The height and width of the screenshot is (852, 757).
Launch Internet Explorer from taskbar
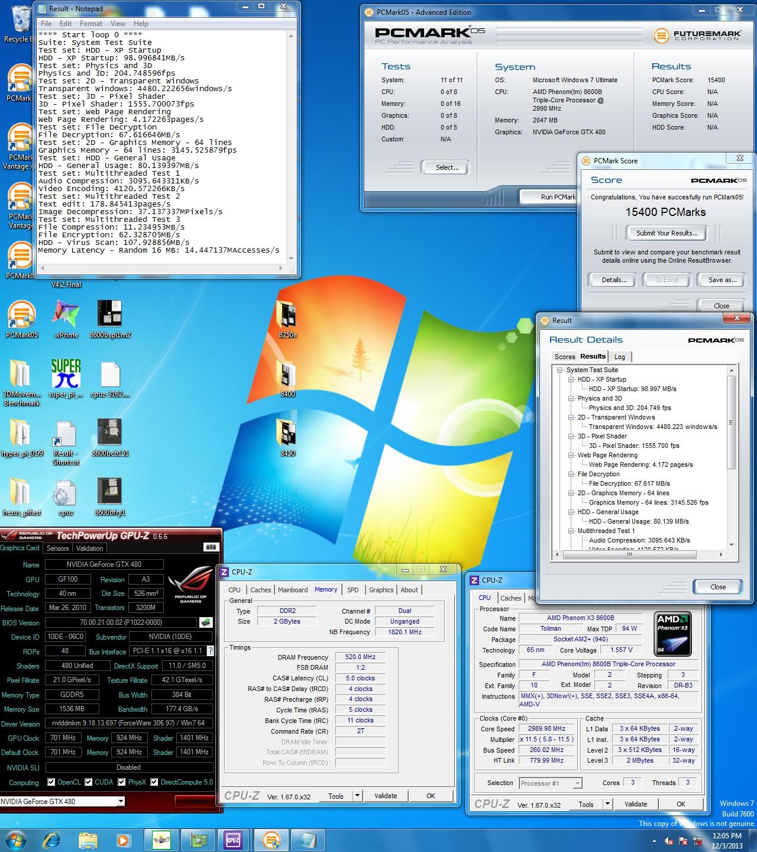52,840
